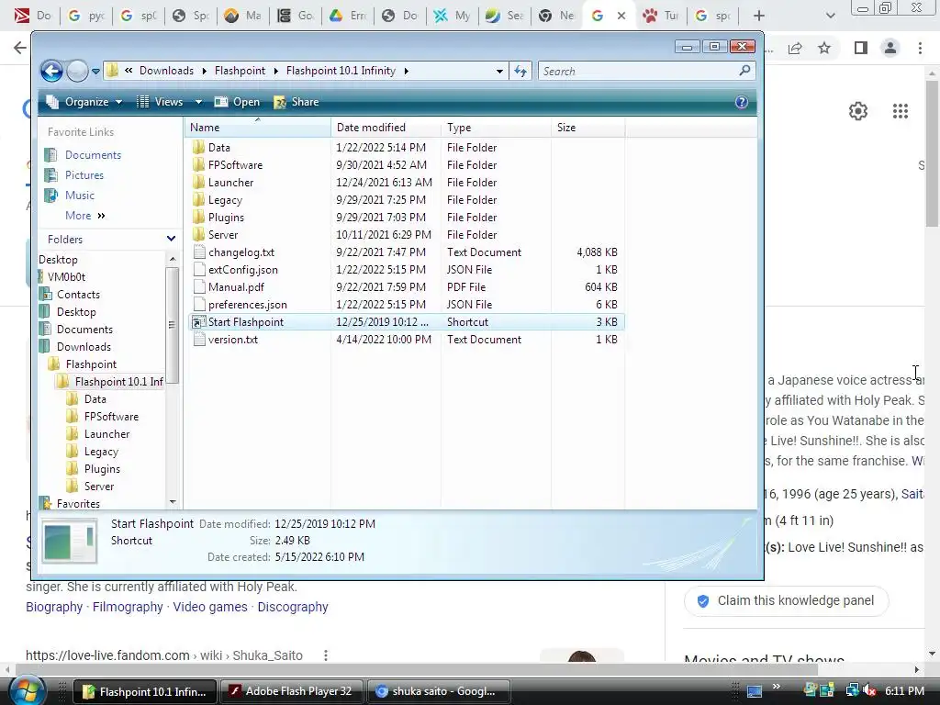Select preferences.json file

click(x=248, y=305)
